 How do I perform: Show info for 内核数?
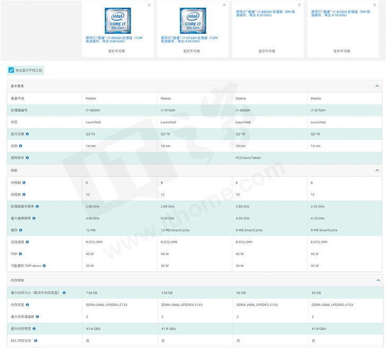point(24,183)
